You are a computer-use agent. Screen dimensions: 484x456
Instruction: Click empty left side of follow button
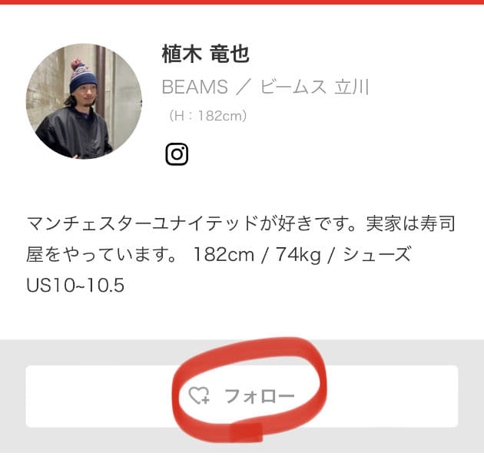99,396
